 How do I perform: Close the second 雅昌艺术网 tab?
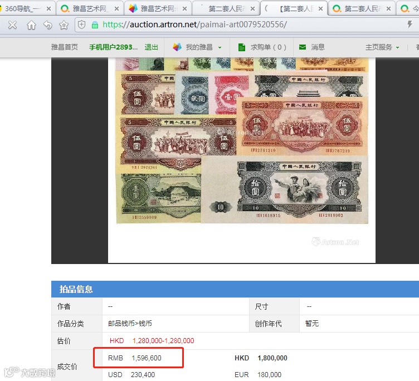point(184,9)
